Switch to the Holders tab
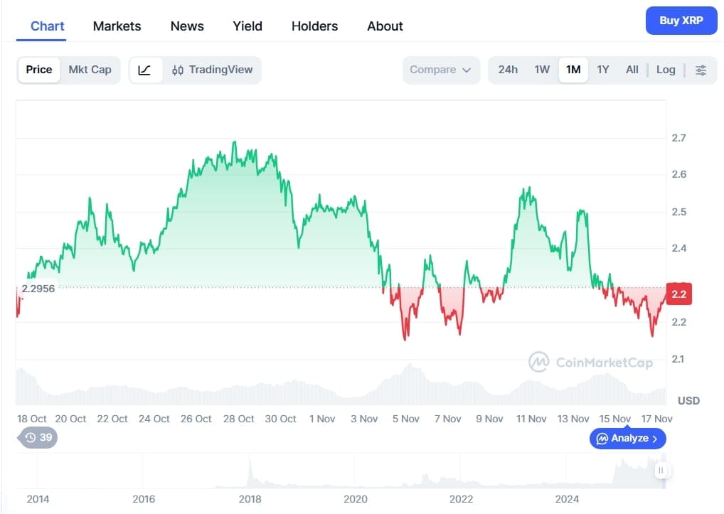 click(314, 26)
